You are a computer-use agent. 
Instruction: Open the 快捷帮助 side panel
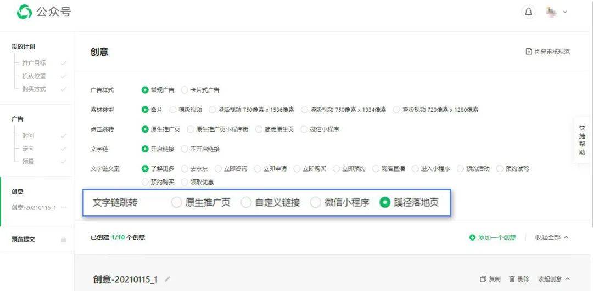point(583,140)
